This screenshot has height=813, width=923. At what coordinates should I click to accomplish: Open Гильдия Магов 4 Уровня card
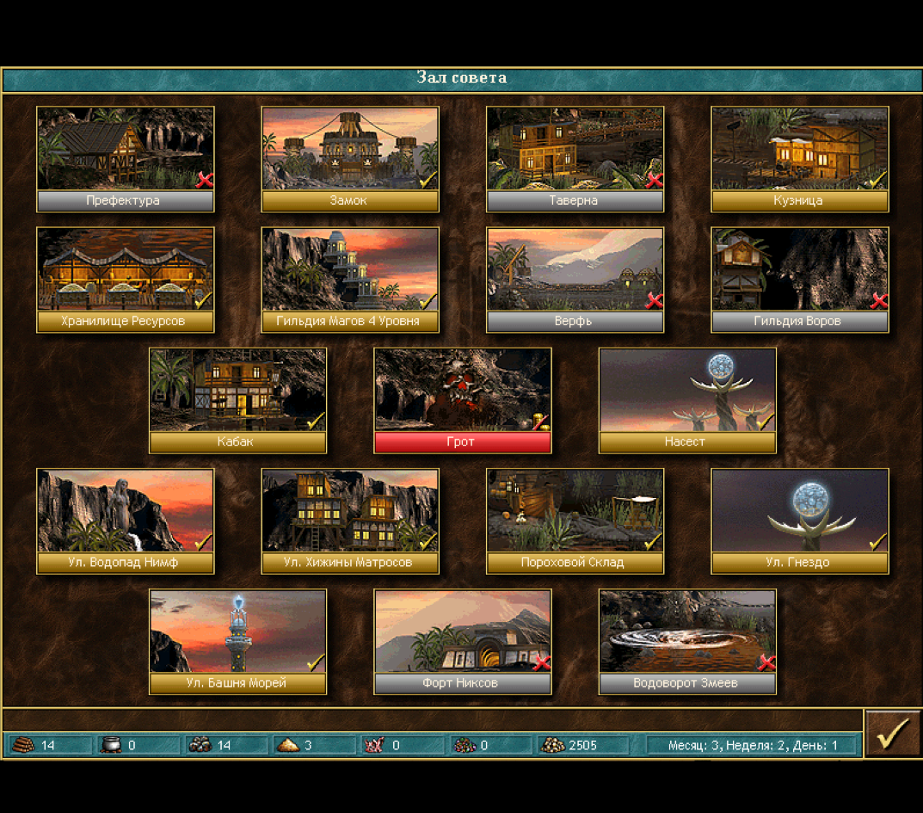pyautogui.click(x=350, y=280)
